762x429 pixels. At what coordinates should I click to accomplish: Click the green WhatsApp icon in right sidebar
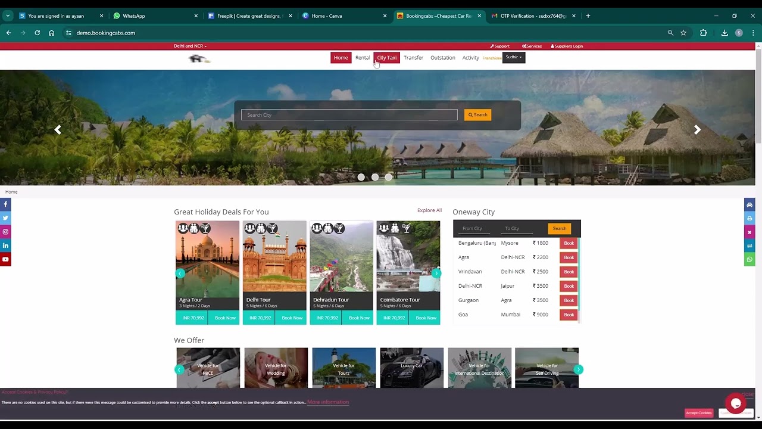pos(749,259)
